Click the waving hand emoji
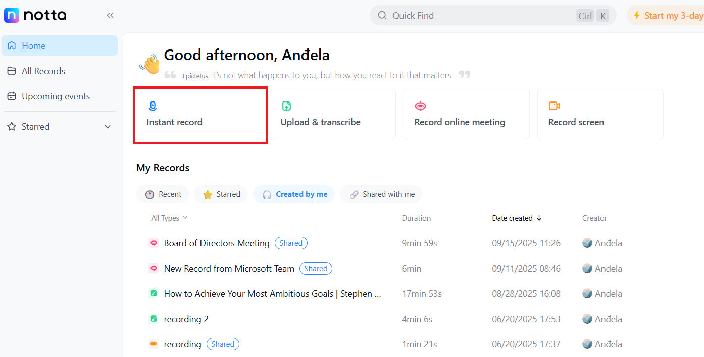Screen dimensions: 704x357 (x=150, y=65)
